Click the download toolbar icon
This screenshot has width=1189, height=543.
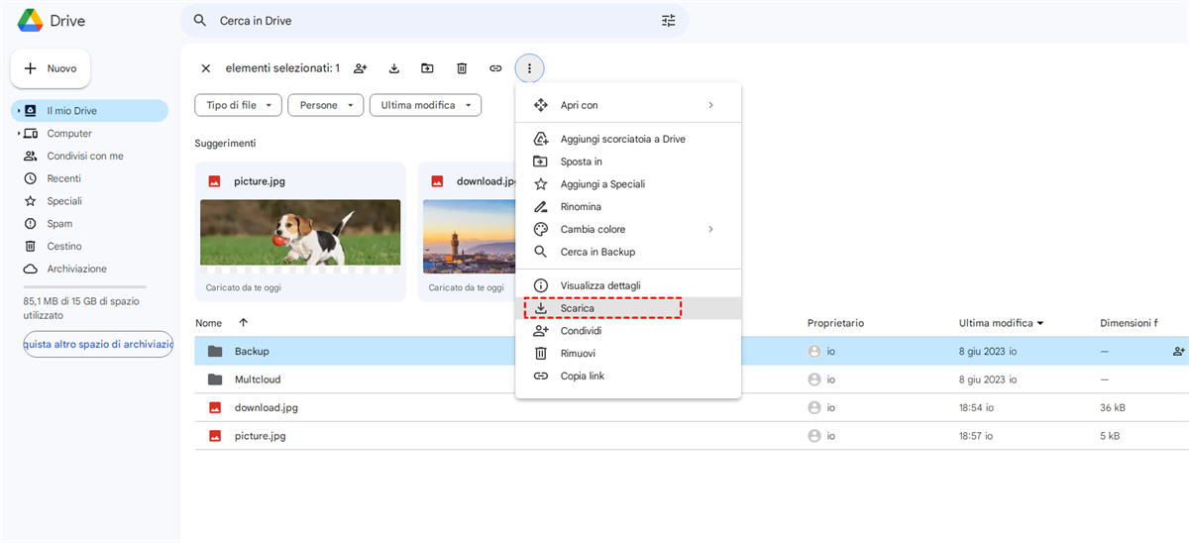click(x=393, y=68)
